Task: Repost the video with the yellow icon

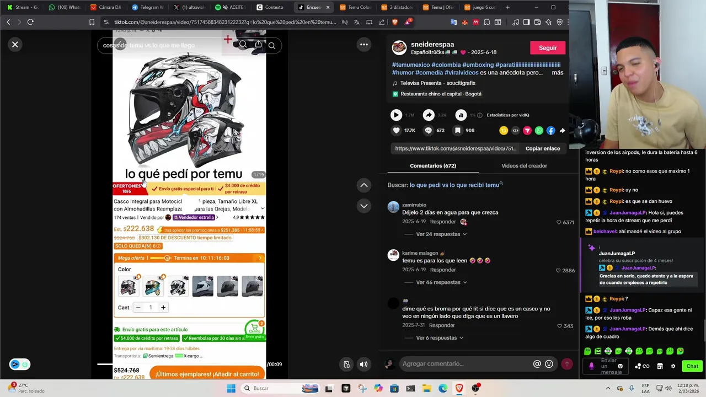Action: pyautogui.click(x=504, y=131)
